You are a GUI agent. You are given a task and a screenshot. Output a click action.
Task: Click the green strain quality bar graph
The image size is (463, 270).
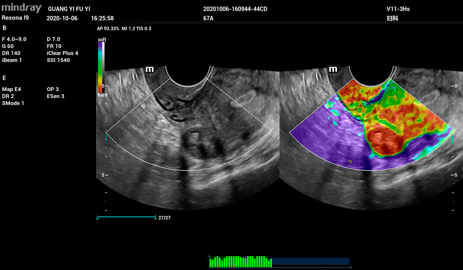click(x=240, y=262)
